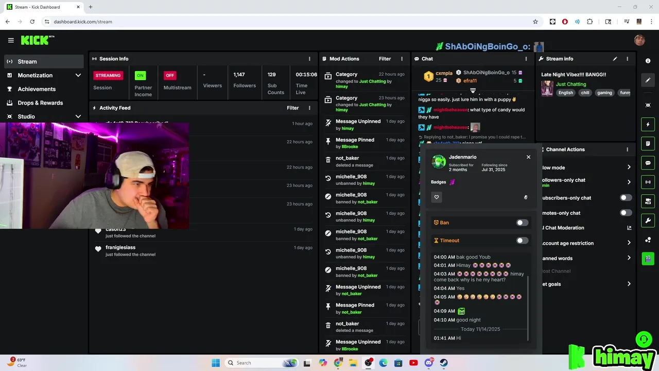Open the Windows Start menu
Viewport: 659px width, 371px height.
click(x=216, y=363)
